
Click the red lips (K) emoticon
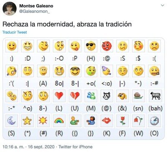[106, 121]
